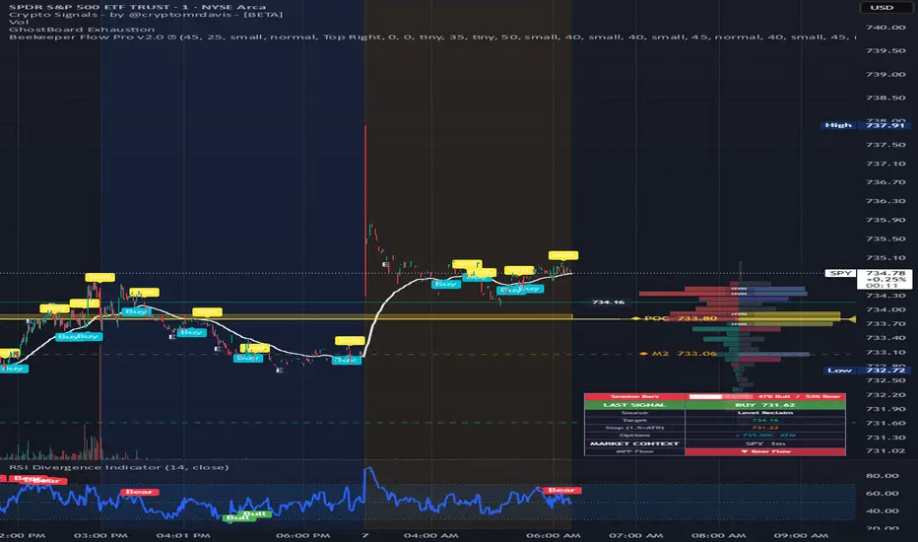Click the Low 732.72 price label
The height and width of the screenshot is (542, 918).
pyautogui.click(x=866, y=371)
